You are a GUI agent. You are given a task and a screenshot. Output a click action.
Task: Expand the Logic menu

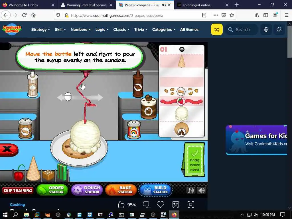tap(102, 29)
